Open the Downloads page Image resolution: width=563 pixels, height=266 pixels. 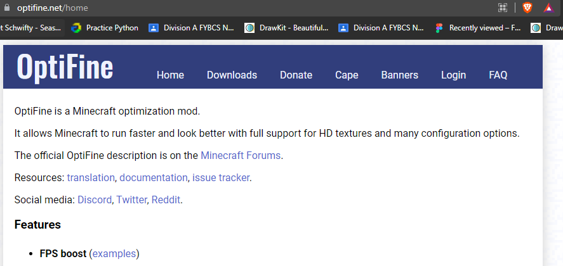tap(232, 75)
